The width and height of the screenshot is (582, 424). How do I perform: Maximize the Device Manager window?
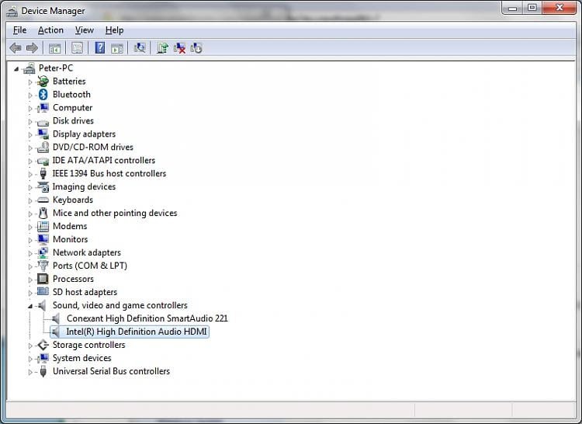coord(532,8)
